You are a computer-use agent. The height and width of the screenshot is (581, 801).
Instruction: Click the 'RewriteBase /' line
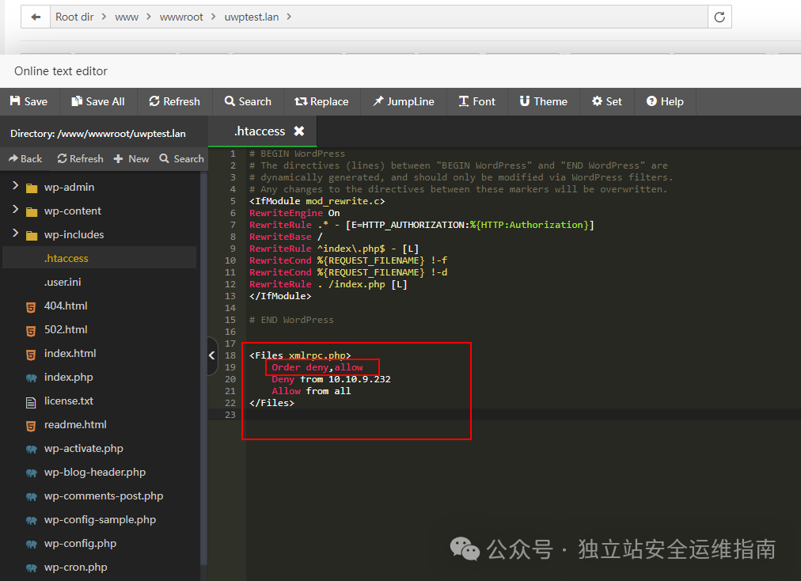click(x=286, y=237)
